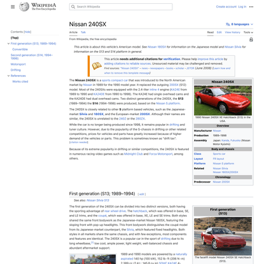
Task: Open the Layout label link in infobox
Action: (198, 159)
